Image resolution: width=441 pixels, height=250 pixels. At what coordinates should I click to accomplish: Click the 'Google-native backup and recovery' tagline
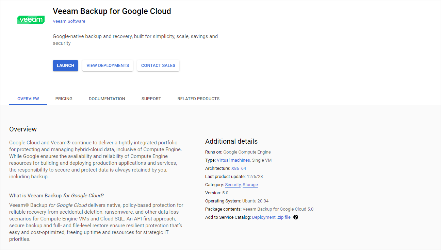click(135, 40)
